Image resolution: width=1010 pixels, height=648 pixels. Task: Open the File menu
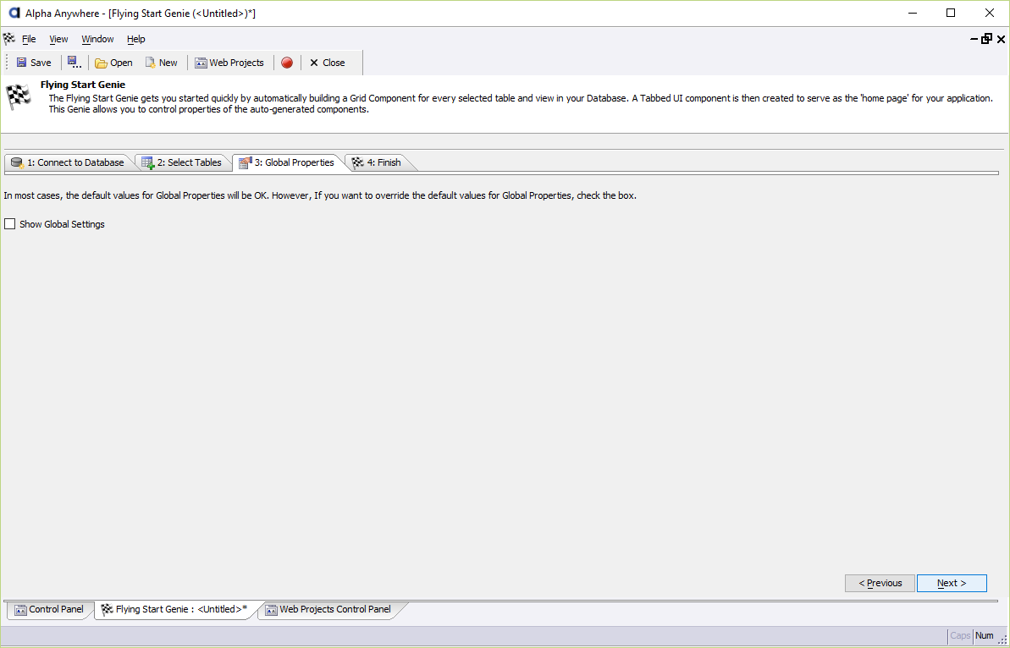29,39
